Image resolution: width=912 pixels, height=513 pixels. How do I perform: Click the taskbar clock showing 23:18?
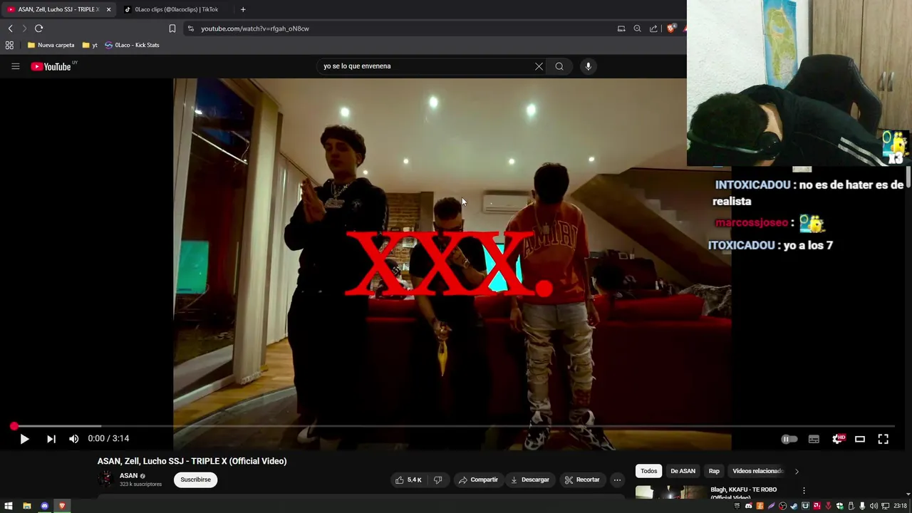pyautogui.click(x=900, y=506)
